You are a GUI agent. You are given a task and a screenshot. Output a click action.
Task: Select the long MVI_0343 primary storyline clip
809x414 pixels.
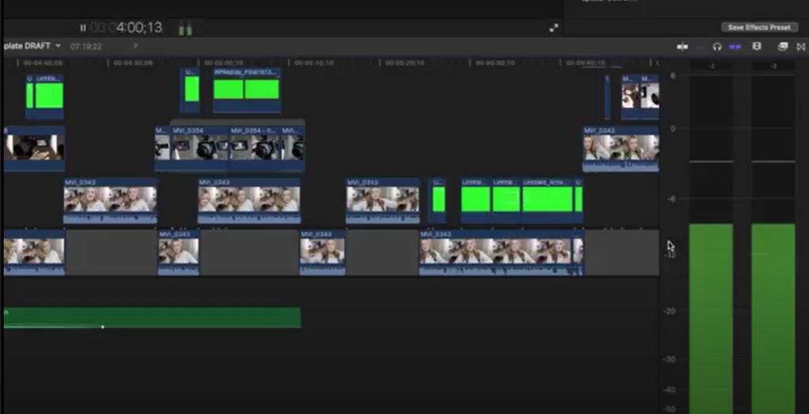[501, 253]
